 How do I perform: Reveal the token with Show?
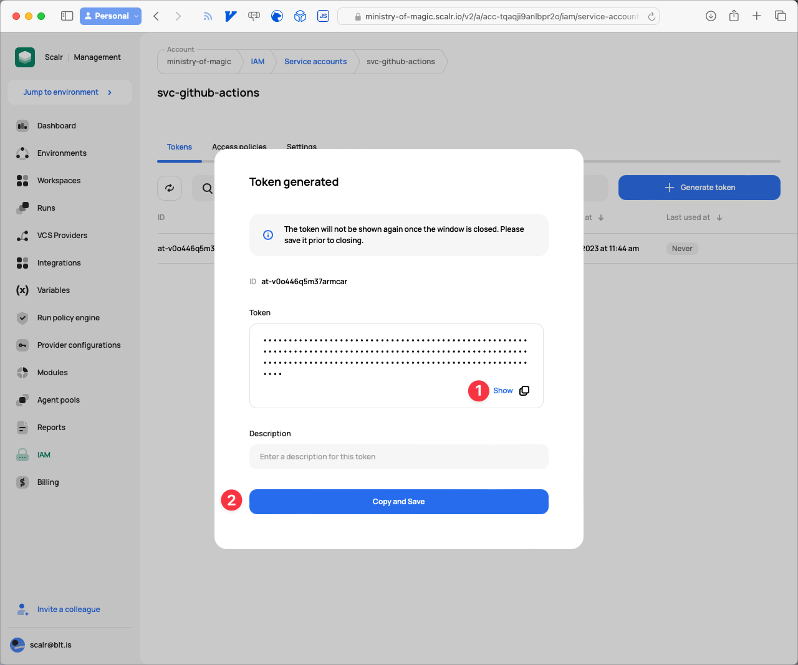click(503, 391)
